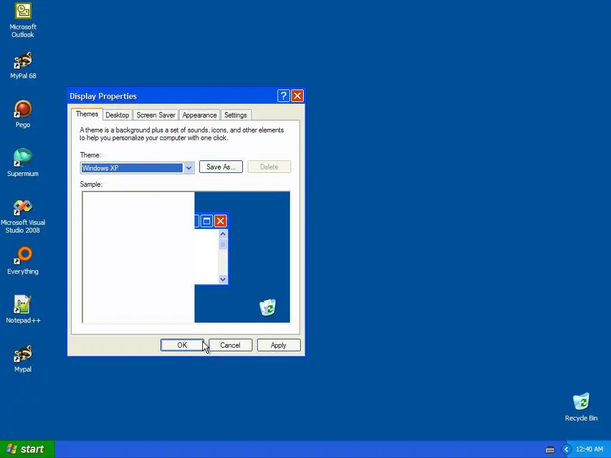
Task: Click the Save As... button
Action: click(x=221, y=167)
